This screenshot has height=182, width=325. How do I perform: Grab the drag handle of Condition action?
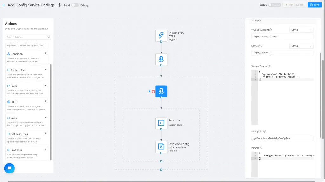click(46, 53)
